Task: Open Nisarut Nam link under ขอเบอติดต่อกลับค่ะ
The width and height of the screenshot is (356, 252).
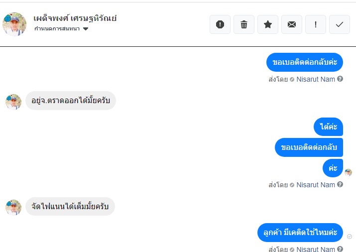Action: tap(316, 79)
